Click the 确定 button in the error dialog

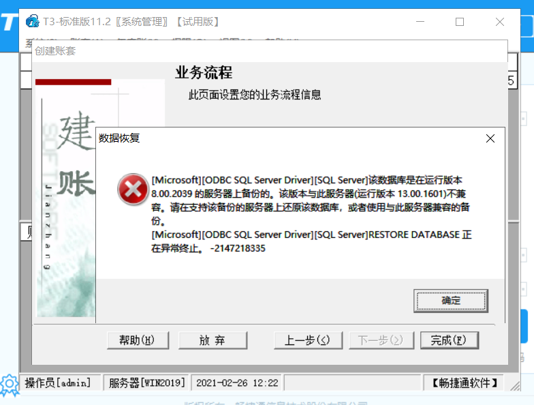point(451,301)
